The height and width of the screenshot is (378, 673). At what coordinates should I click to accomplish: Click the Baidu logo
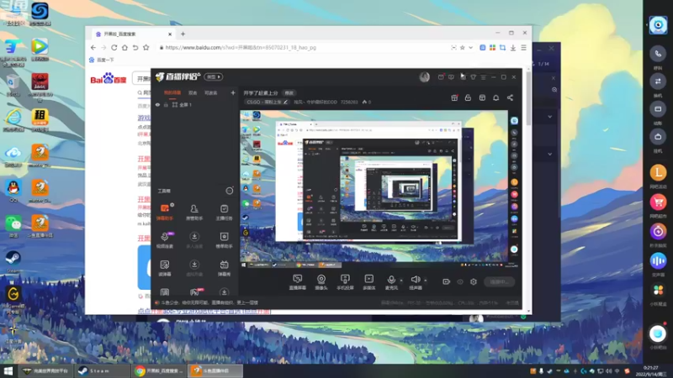[x=109, y=78]
